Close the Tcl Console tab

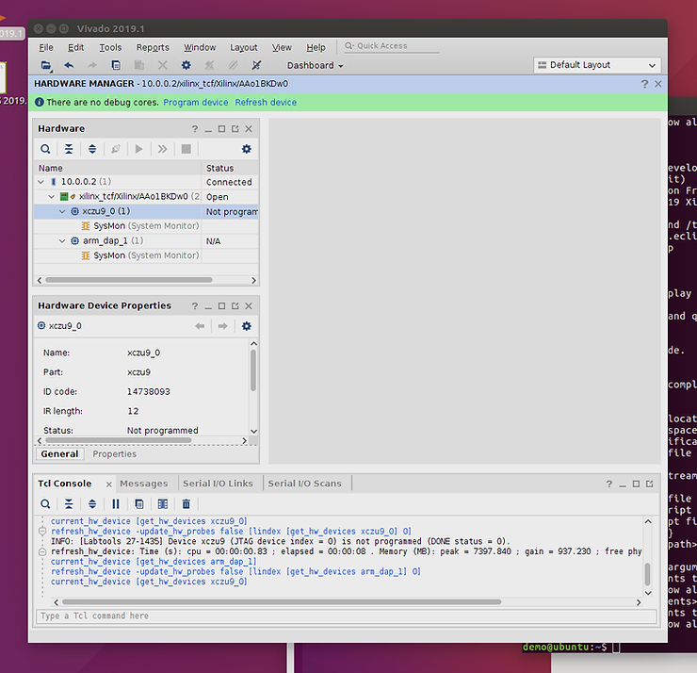click(x=109, y=484)
